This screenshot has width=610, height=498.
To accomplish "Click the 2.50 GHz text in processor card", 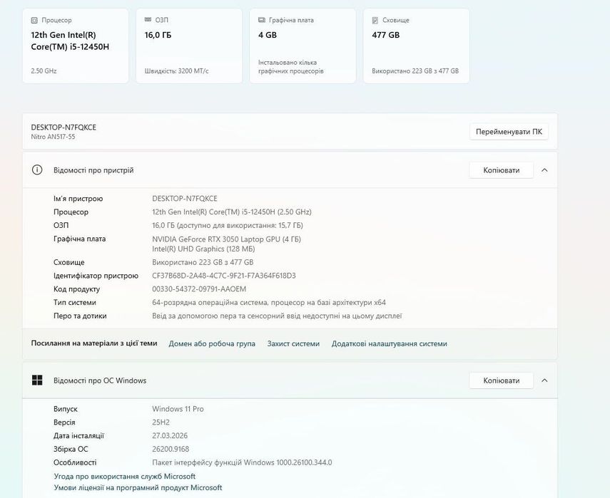I will 44,71.
